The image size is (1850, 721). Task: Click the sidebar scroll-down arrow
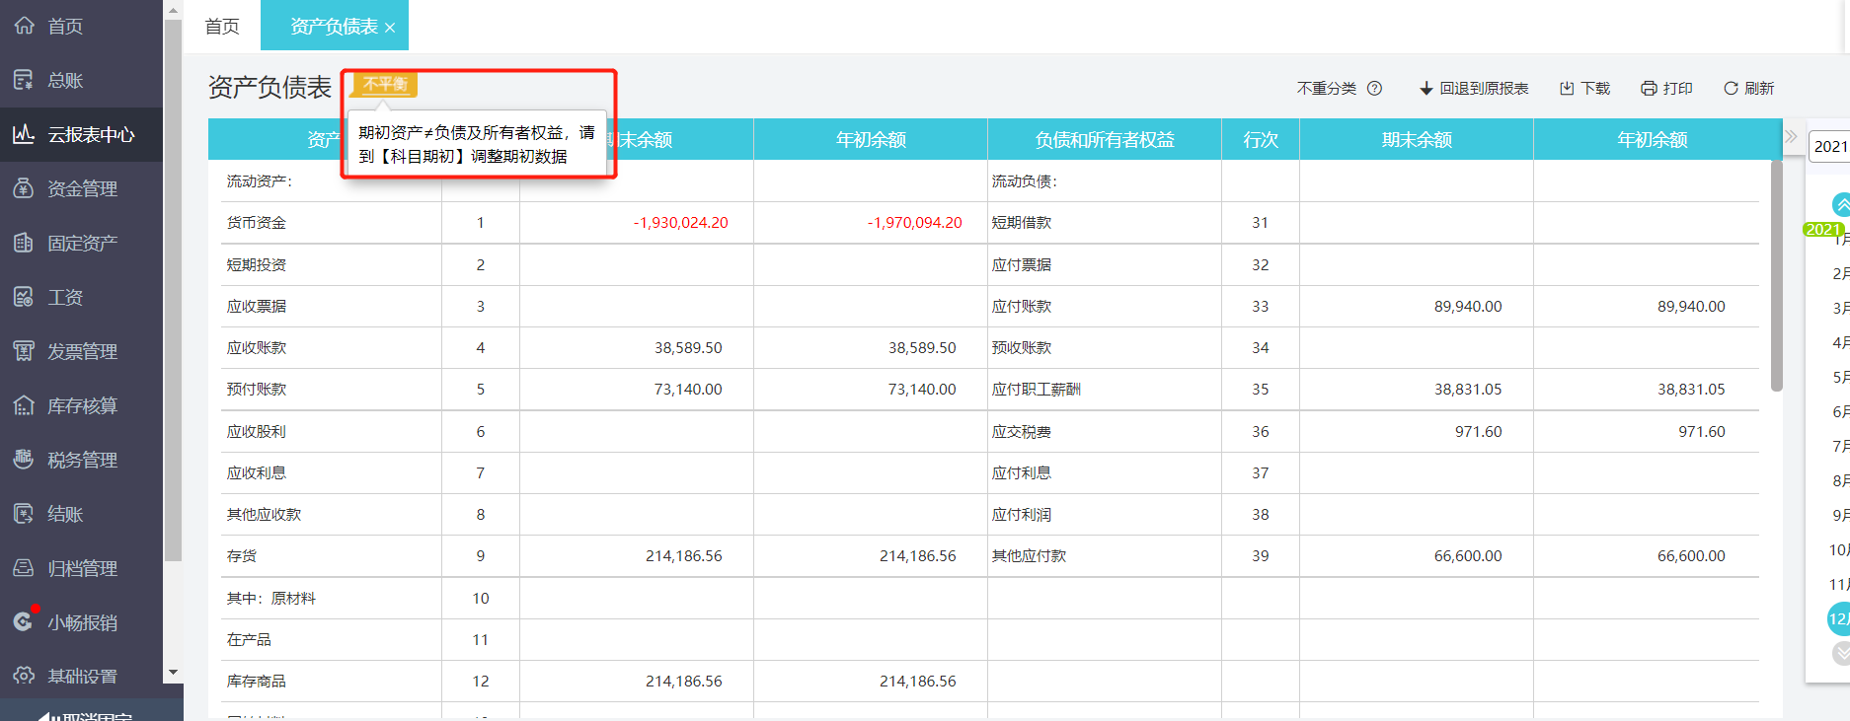pos(173,673)
